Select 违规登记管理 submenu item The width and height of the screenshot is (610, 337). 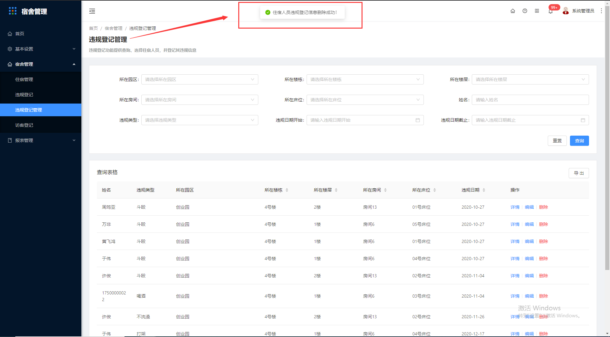coord(41,110)
